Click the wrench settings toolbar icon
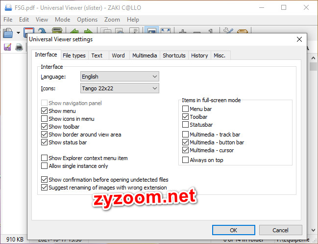The width and height of the screenshot is (318, 244). (228, 30)
